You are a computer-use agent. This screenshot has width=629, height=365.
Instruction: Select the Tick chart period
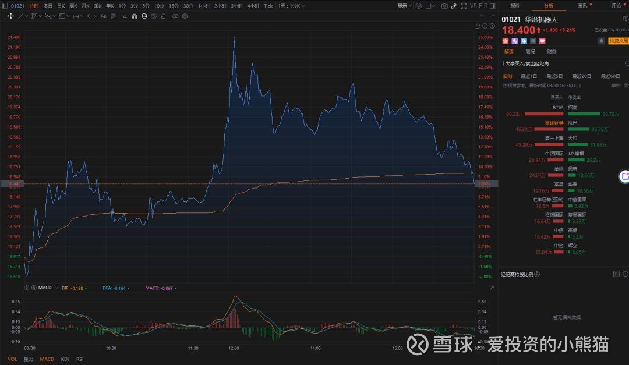(268, 6)
